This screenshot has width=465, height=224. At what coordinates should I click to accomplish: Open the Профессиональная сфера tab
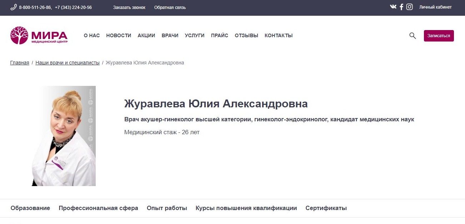click(x=99, y=208)
